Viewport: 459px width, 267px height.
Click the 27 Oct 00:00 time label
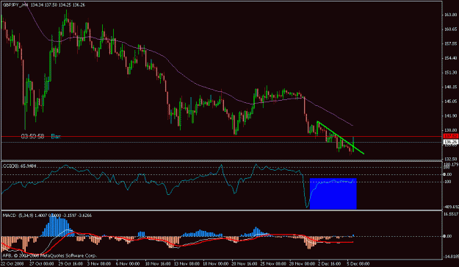[x=42, y=263]
